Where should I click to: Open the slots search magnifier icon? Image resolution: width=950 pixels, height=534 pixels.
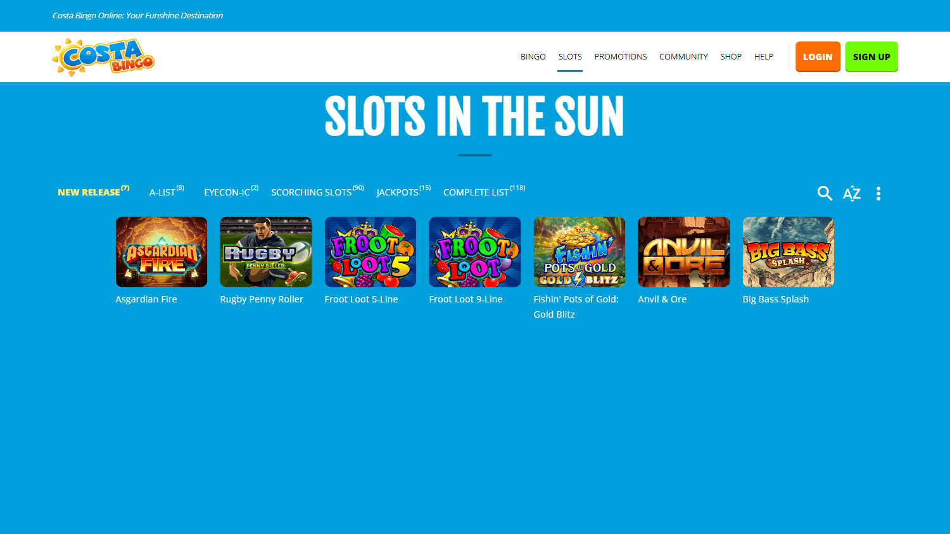click(825, 193)
